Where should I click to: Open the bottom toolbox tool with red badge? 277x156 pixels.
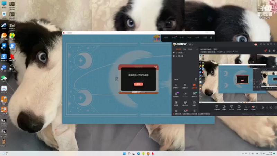click(x=185, y=111)
